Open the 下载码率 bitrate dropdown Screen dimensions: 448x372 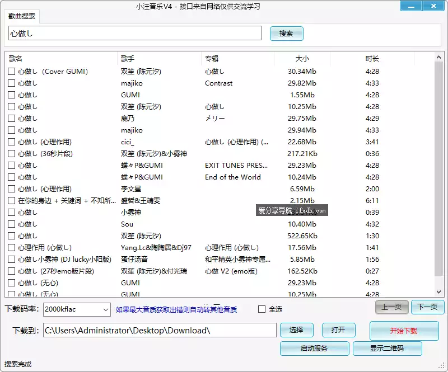tap(77, 309)
